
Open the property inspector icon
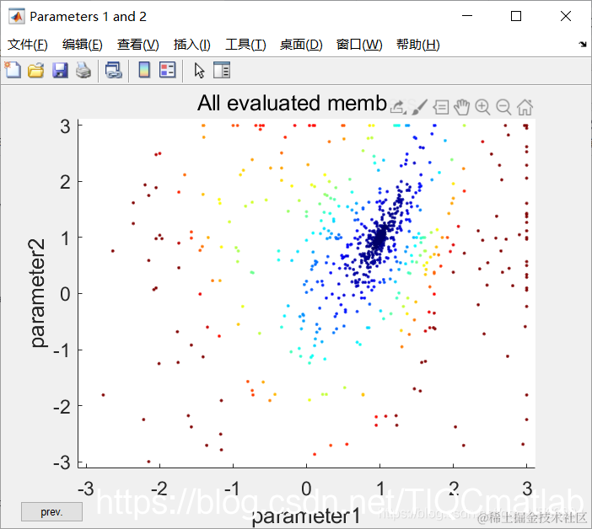222,70
